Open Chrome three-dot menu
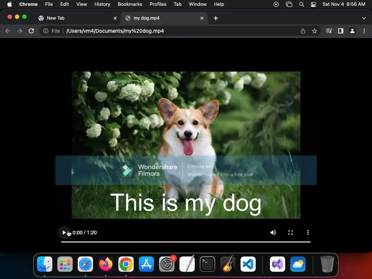The image size is (372, 279). [x=364, y=31]
